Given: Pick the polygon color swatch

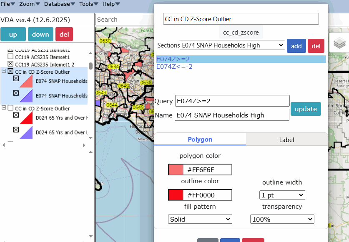Looking at the screenshot, I should click(x=176, y=170).
